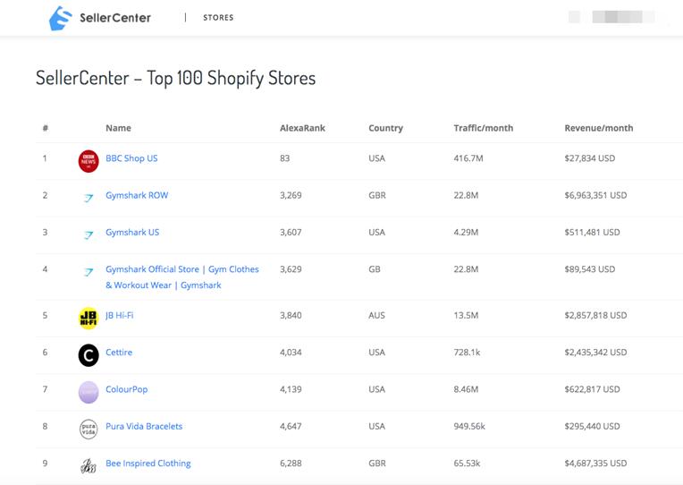Click the ColourPop purple logo
This screenshot has width=683, height=485.
coord(89,393)
